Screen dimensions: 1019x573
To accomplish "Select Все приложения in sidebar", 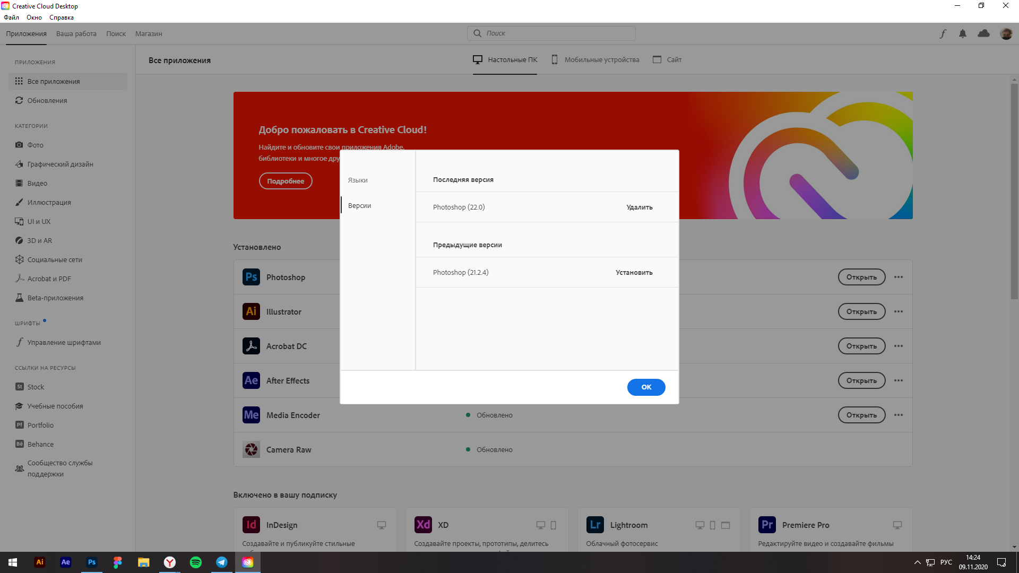I will [x=68, y=81].
